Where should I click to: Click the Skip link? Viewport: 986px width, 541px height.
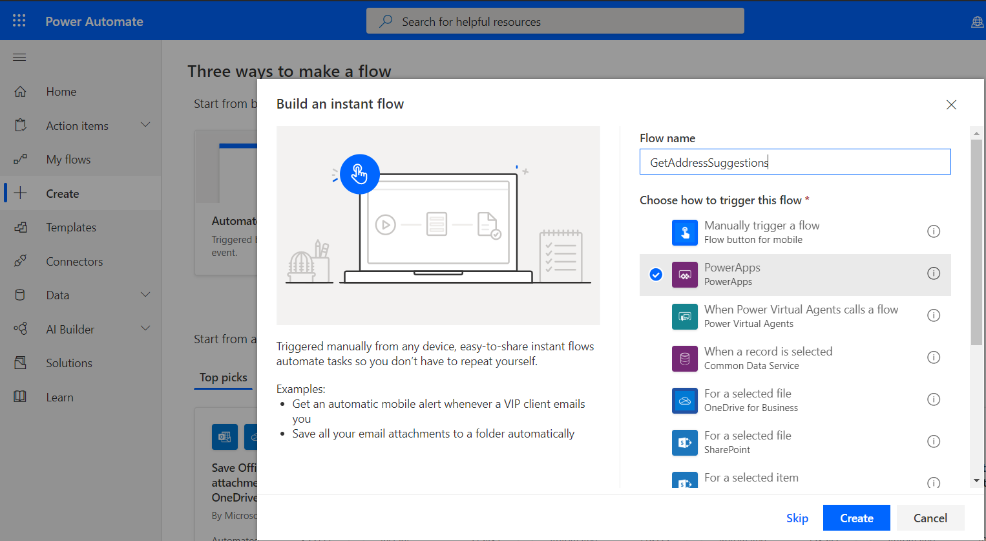coord(797,518)
